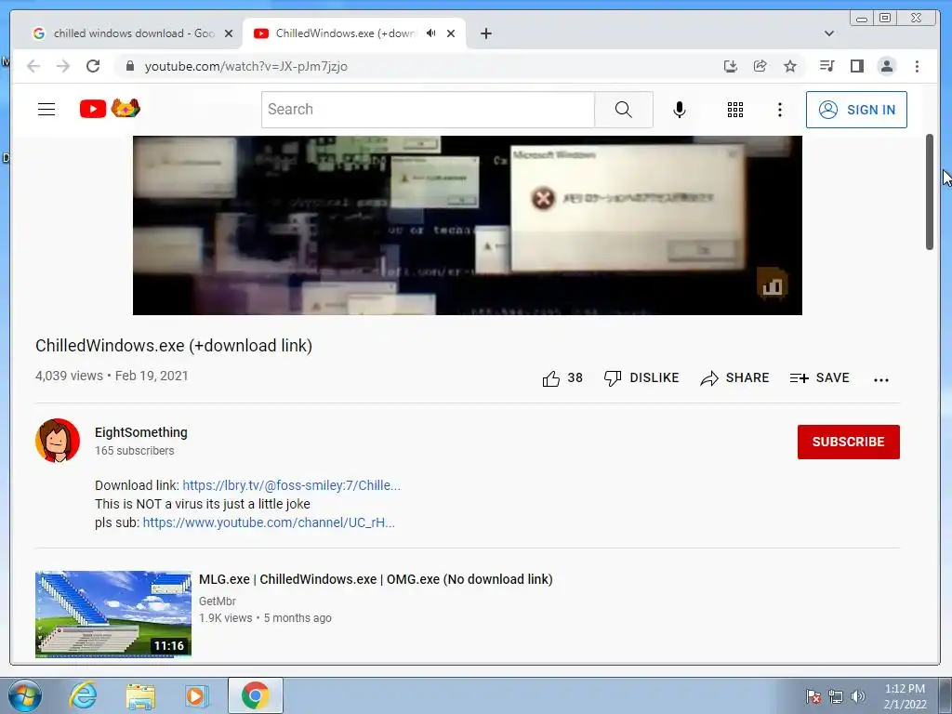952x714 pixels.
Task: Open media controls icon in Chrome toolbar
Action: click(826, 66)
